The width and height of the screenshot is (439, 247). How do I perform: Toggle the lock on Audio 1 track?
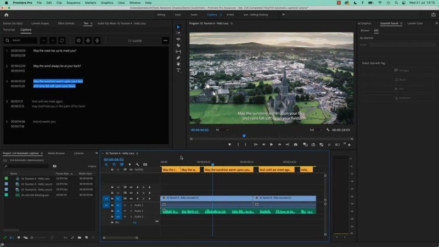coord(112,205)
